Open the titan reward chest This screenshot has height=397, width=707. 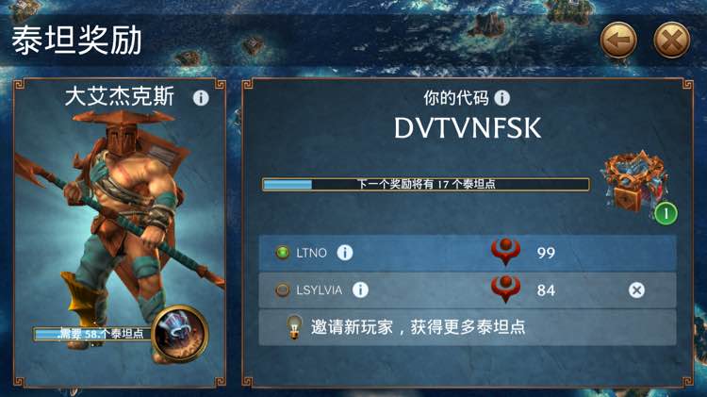point(634,183)
